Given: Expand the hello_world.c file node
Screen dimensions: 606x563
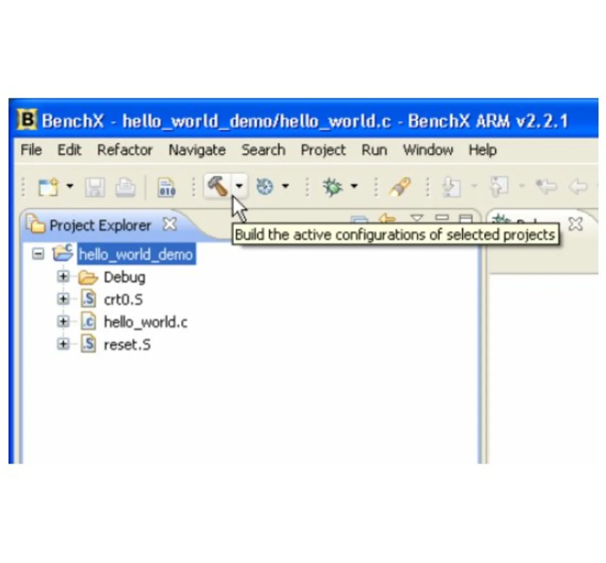Looking at the screenshot, I should (63, 322).
